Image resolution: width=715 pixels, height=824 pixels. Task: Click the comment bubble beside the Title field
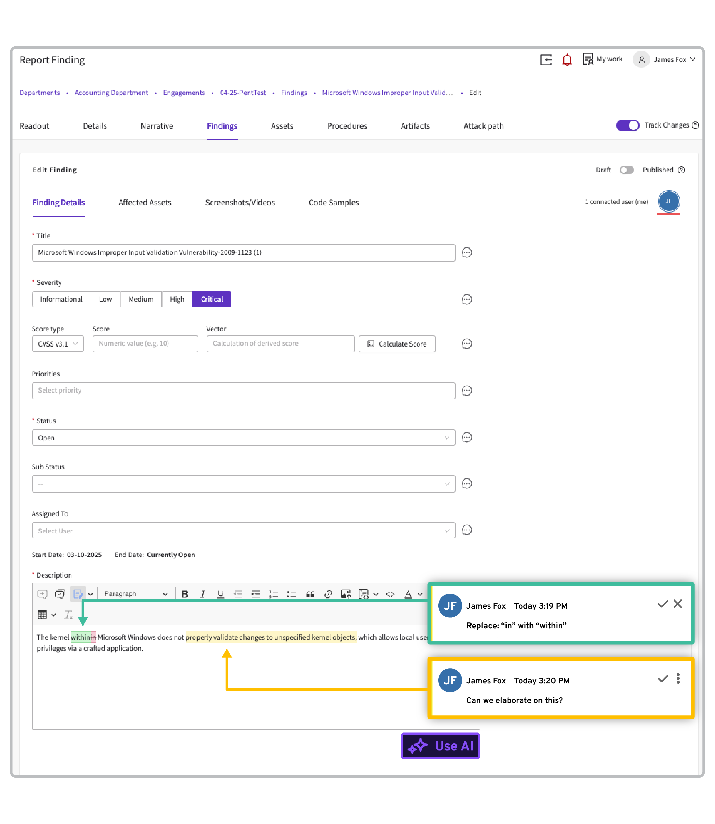click(466, 253)
